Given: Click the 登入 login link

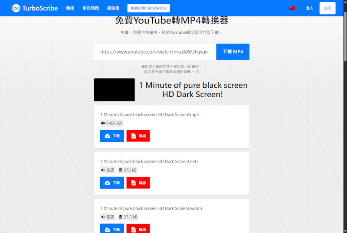Looking at the screenshot, I should point(310,8).
